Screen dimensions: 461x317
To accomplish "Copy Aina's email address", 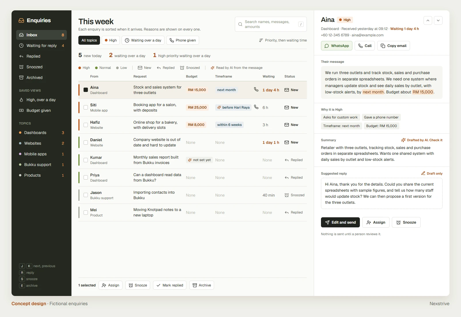I will pyautogui.click(x=394, y=46).
